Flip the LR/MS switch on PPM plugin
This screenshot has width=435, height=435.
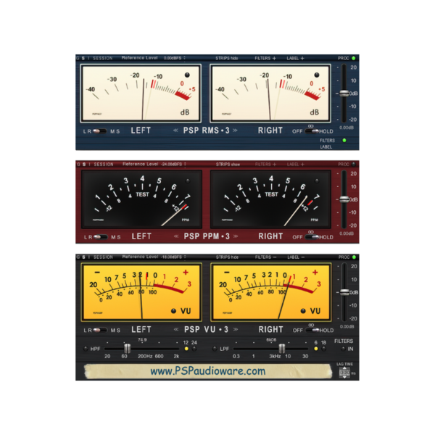(101, 237)
